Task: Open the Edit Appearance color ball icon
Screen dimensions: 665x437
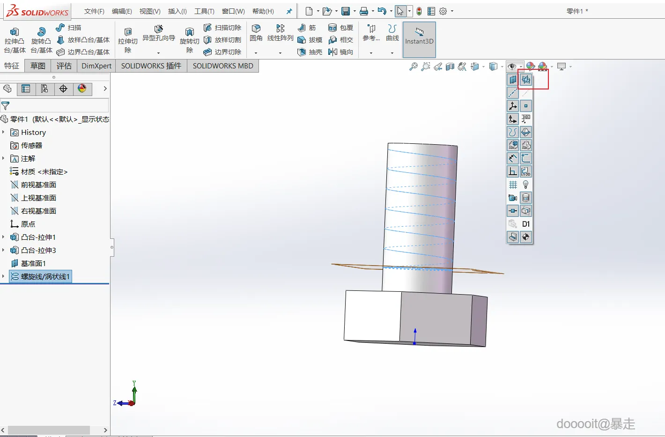Action: [530, 67]
